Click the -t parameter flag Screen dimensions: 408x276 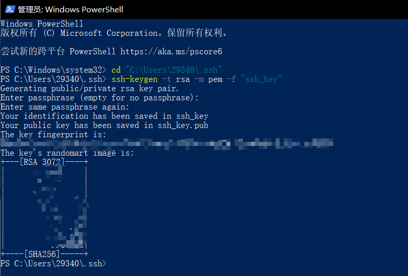click(x=166, y=79)
